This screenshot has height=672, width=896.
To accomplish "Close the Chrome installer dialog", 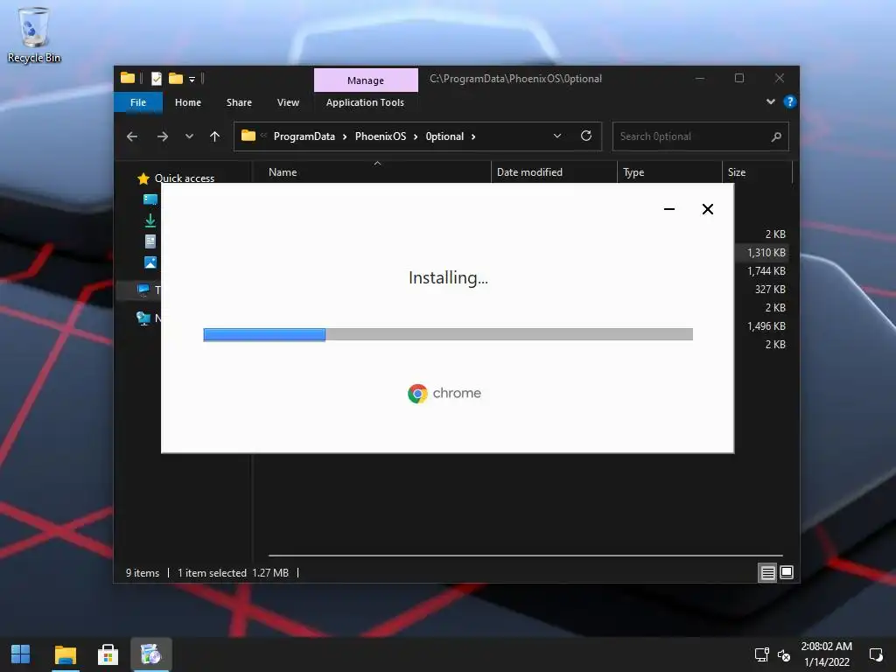I will click(707, 209).
